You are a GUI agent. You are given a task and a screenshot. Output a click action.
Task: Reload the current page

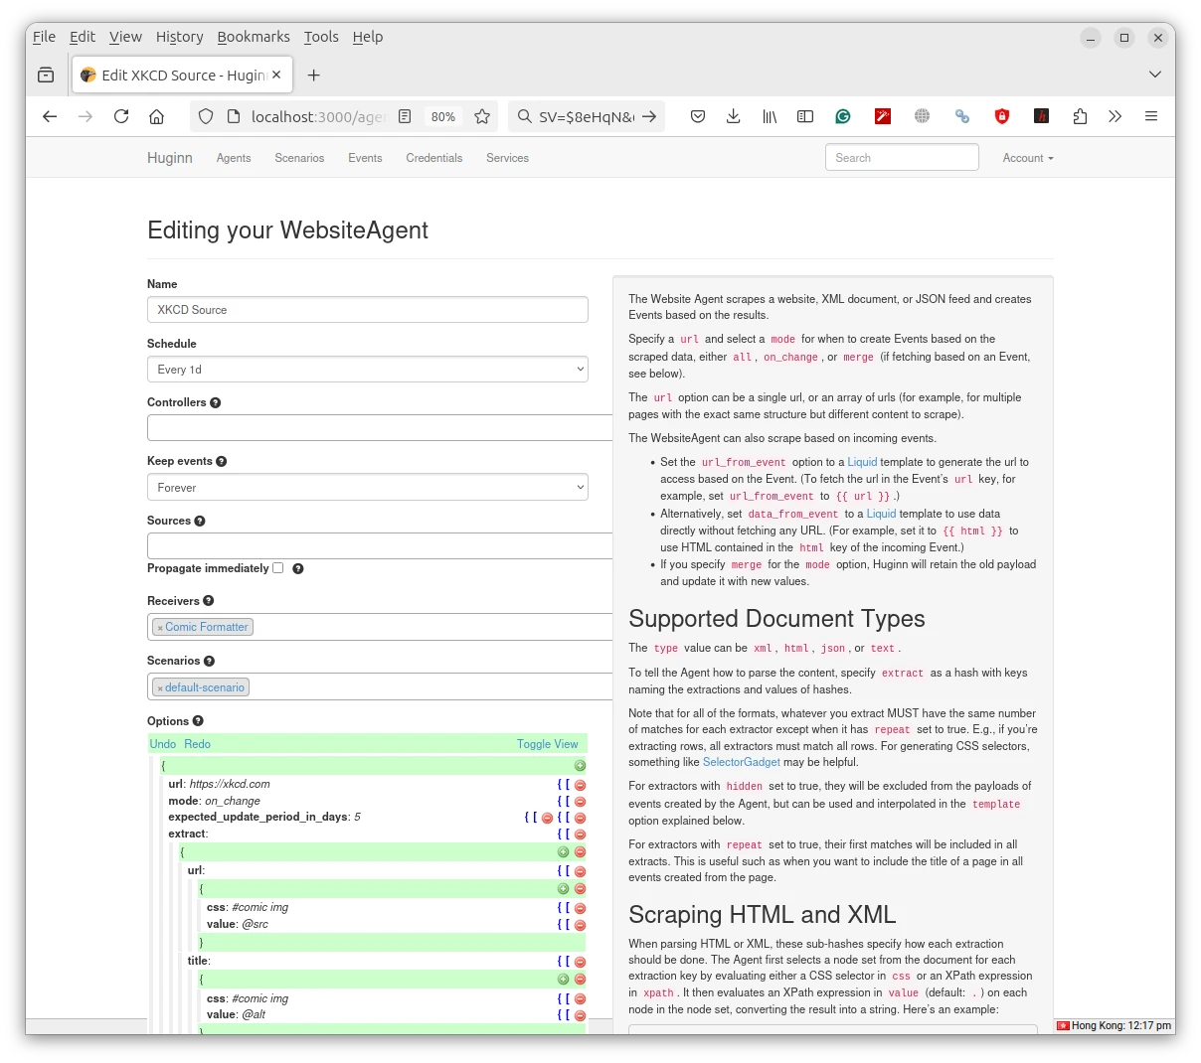tap(121, 116)
